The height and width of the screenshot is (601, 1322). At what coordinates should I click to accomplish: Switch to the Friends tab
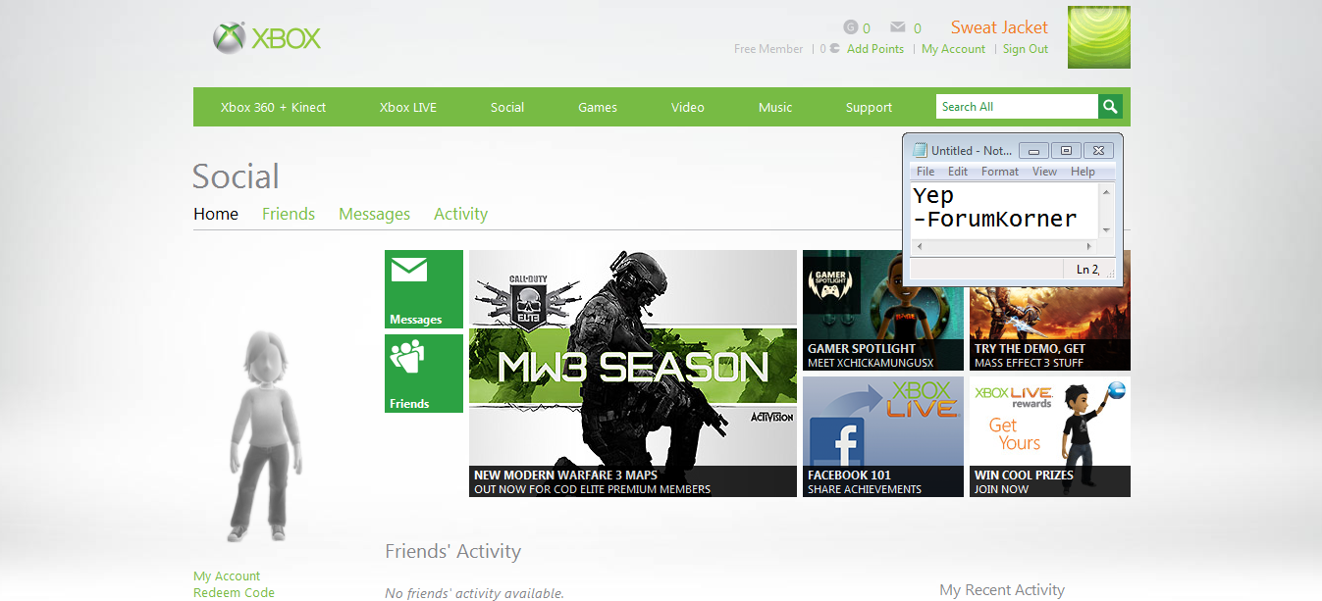pos(289,214)
